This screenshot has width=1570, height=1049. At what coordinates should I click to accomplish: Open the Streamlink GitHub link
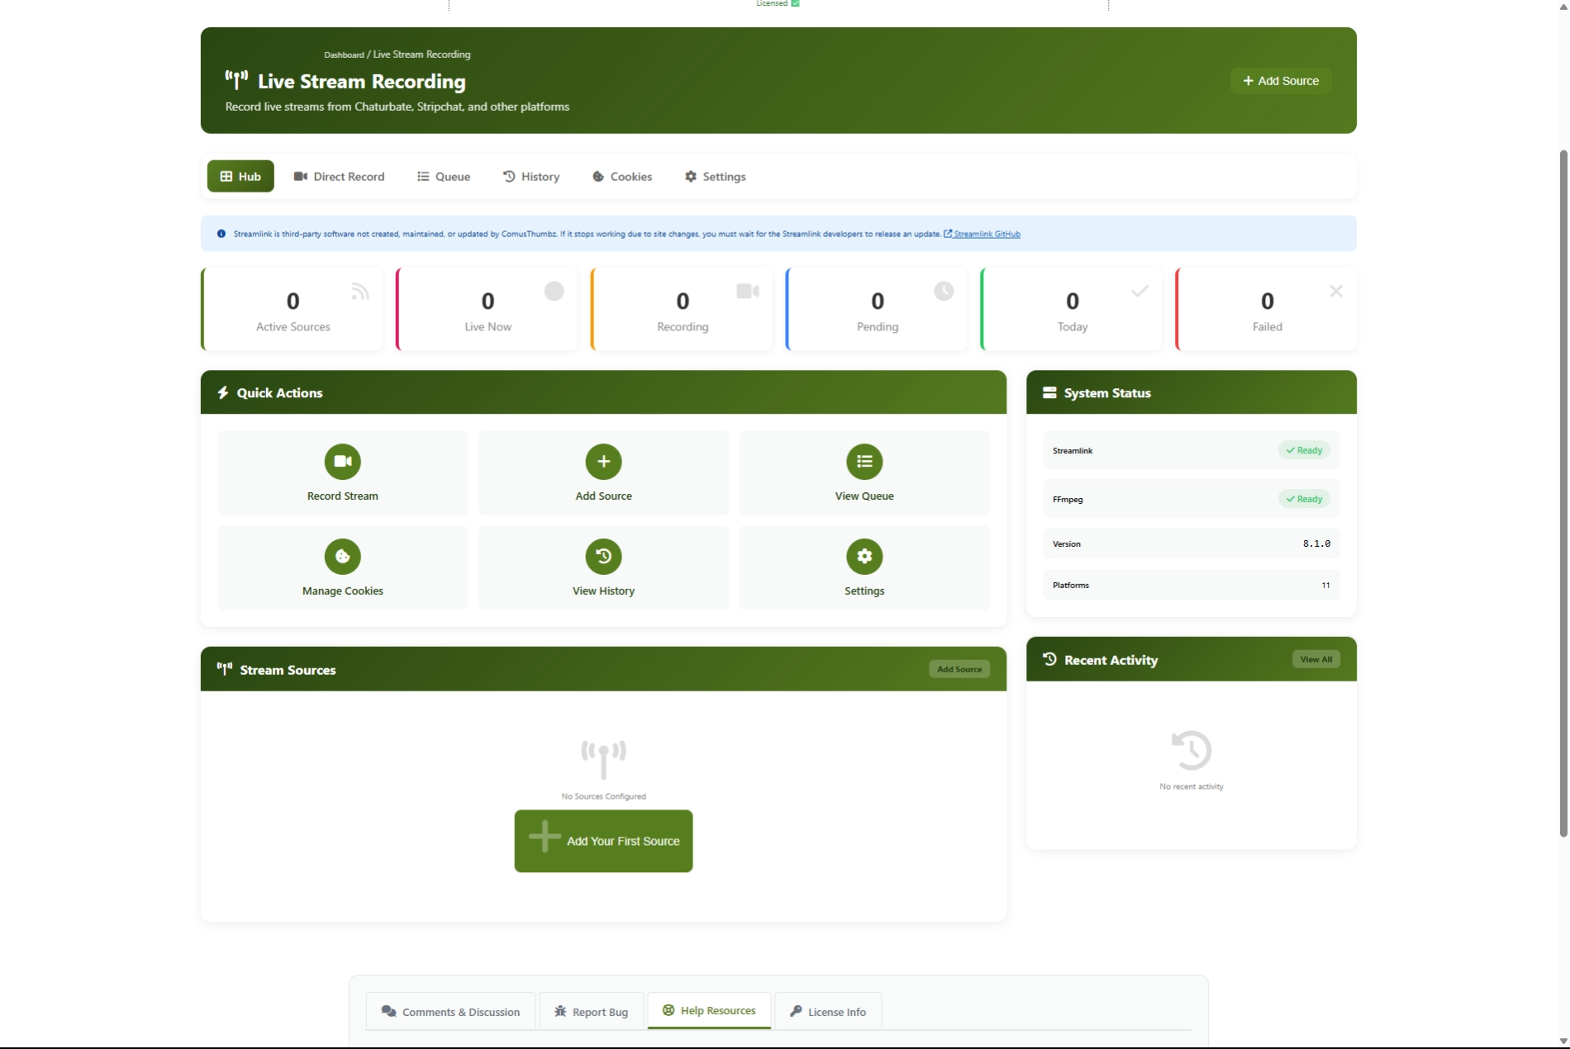[x=986, y=235]
